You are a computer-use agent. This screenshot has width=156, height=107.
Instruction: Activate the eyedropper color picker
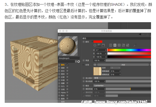coord(135,45)
